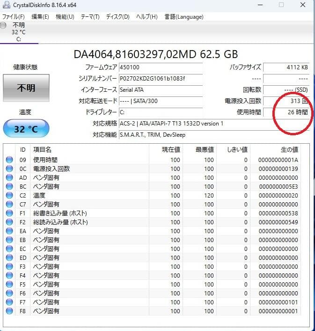Image resolution: width=315 pixels, height=331 pixels.
Task: Click the gray status circle next to 不明
Action: 3,25
